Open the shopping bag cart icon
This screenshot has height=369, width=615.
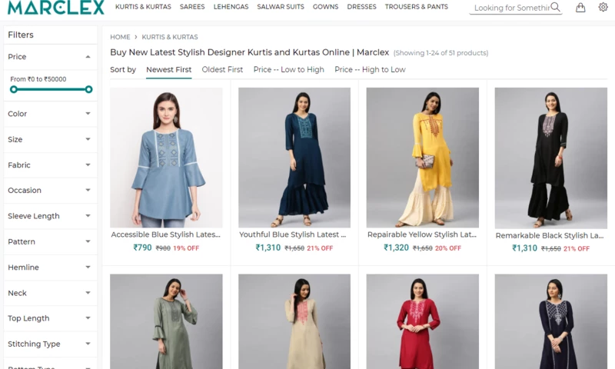tap(580, 8)
